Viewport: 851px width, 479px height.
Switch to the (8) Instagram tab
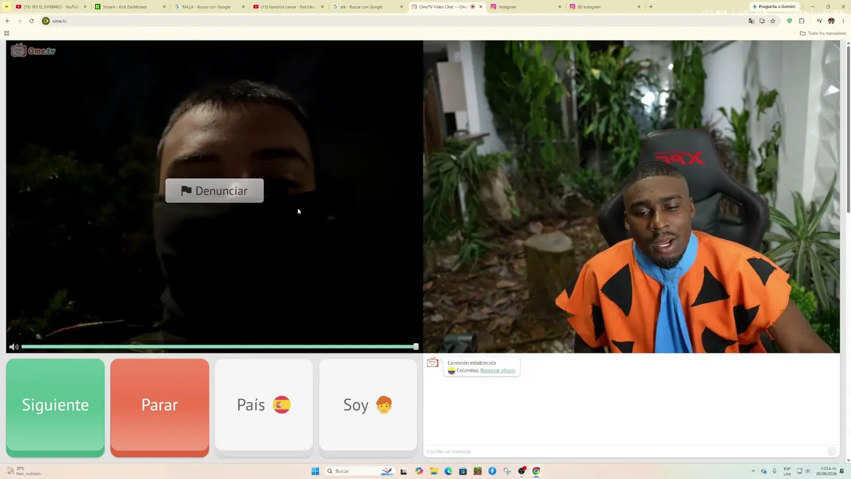[604, 7]
